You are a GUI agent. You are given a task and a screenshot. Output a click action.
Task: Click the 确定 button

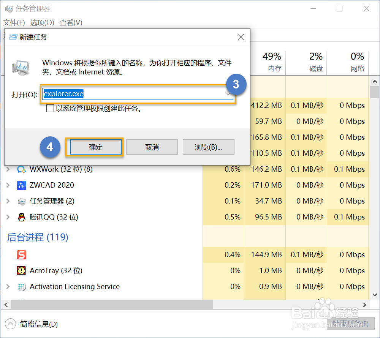(95, 147)
